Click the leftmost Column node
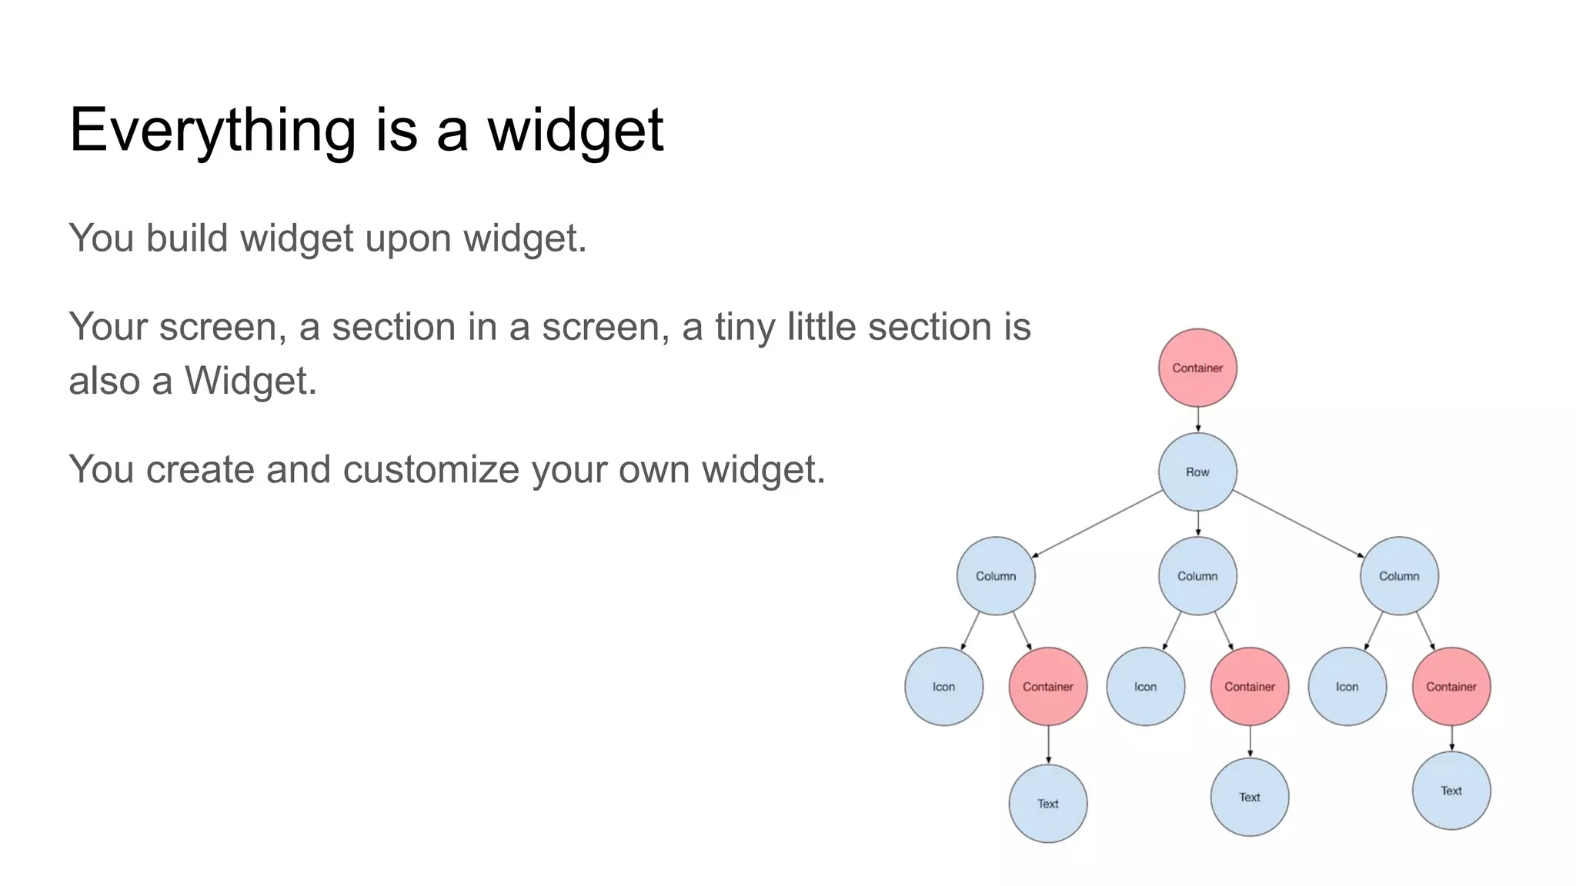 click(996, 575)
